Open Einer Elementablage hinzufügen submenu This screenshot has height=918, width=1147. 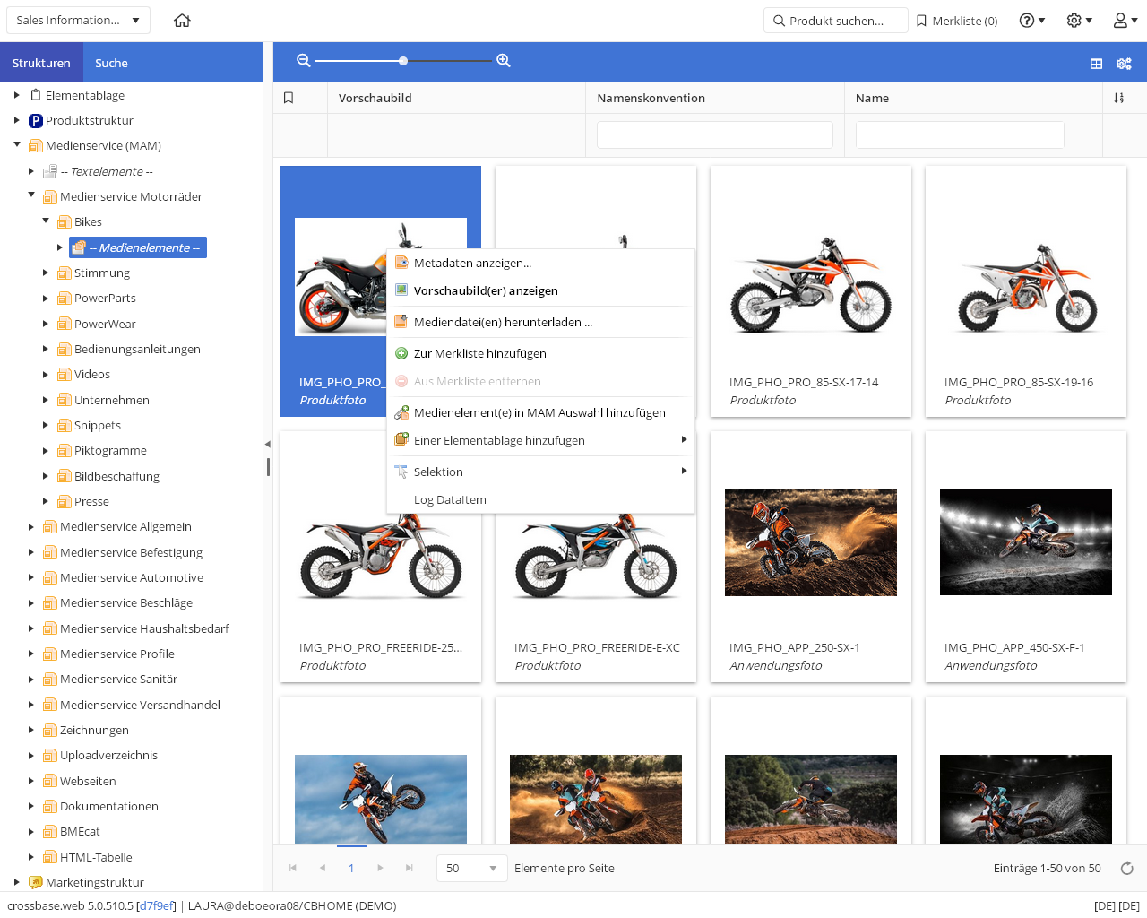(540, 440)
